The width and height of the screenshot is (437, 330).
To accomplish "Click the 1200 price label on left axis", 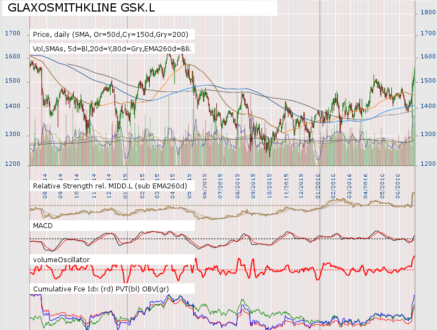I will 13,164.
